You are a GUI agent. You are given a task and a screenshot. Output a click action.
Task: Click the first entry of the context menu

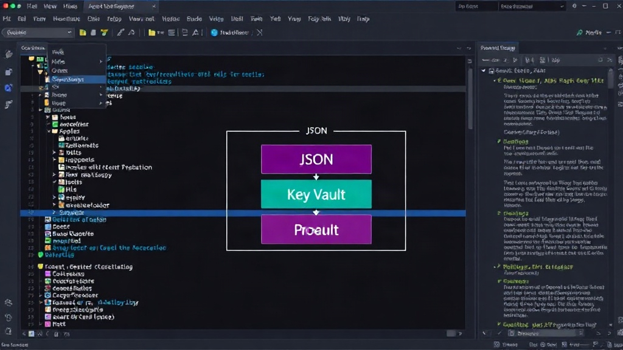tap(77, 52)
